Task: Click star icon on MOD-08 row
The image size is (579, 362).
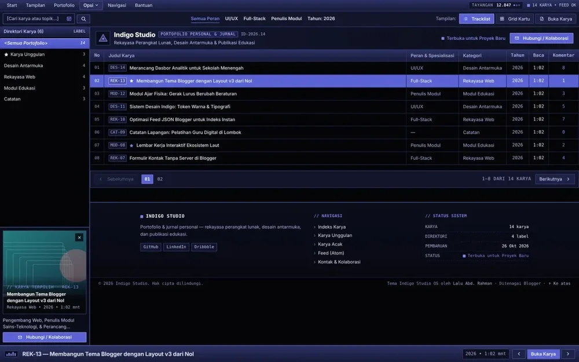Action: click(x=131, y=145)
